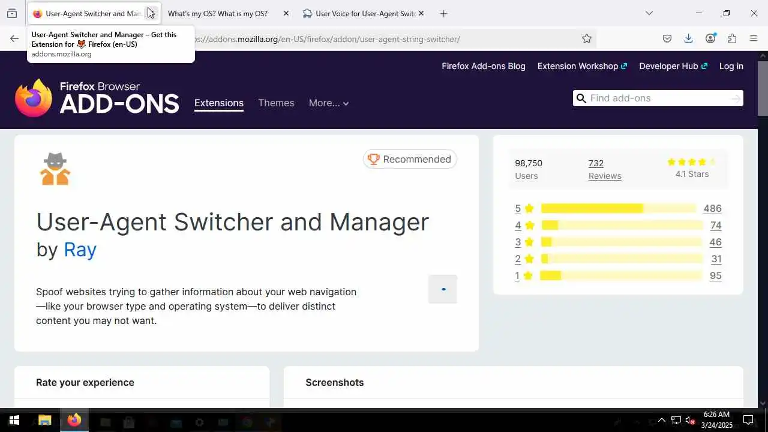Show hidden system tray icons

tap(662, 420)
